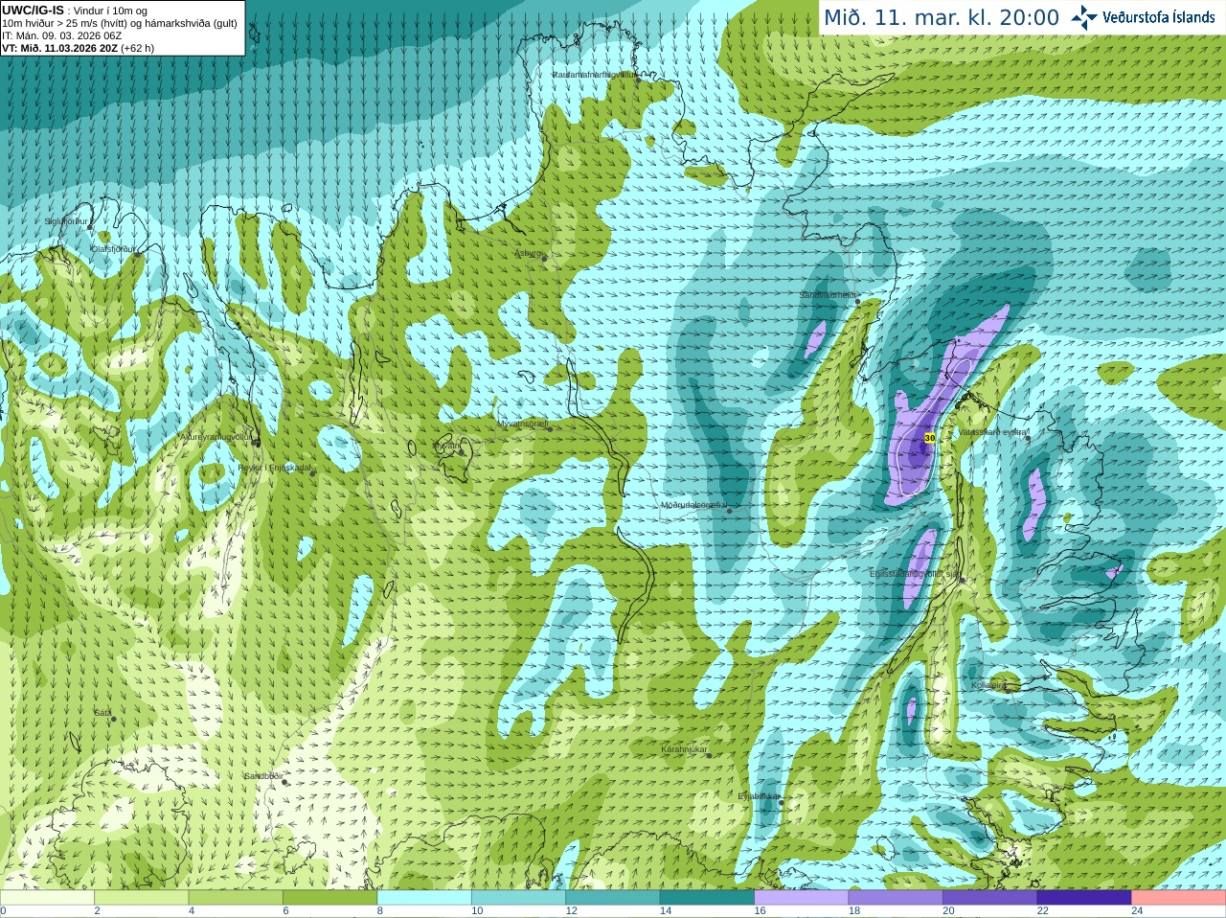Viewport: 1226px width, 918px height.
Task: Click the Sandbúðir station marker
Action: tap(284, 782)
